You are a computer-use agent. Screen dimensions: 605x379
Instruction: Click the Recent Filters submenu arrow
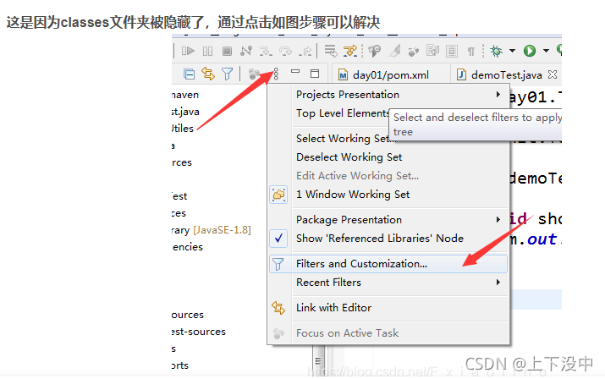[x=498, y=282]
